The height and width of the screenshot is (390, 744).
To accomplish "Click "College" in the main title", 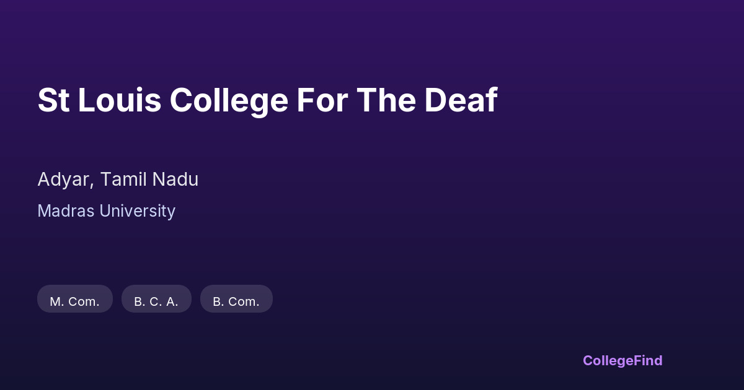I will [229, 100].
